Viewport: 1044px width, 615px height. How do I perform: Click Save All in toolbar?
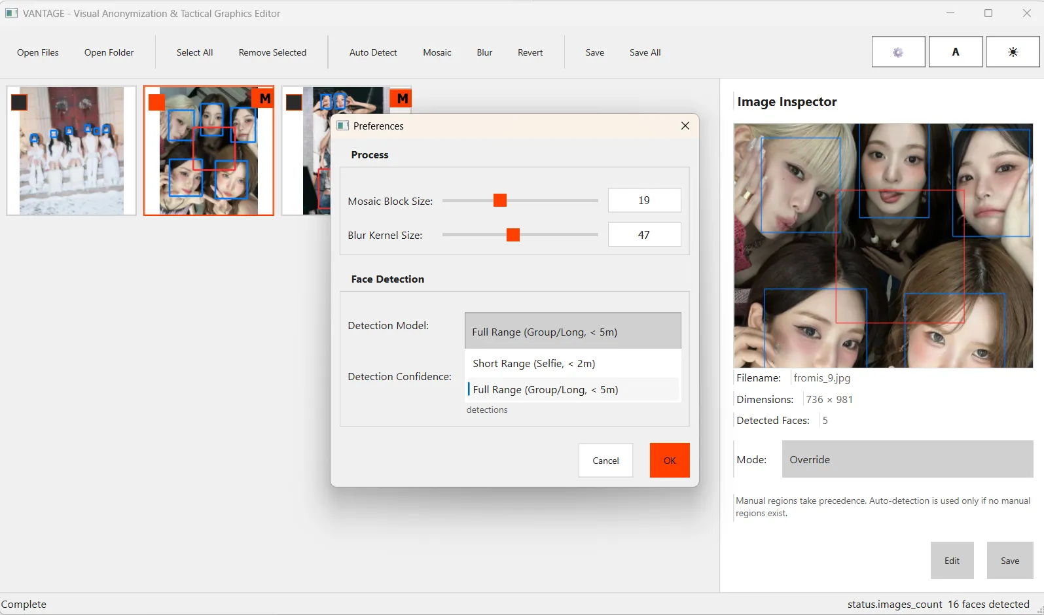(645, 52)
